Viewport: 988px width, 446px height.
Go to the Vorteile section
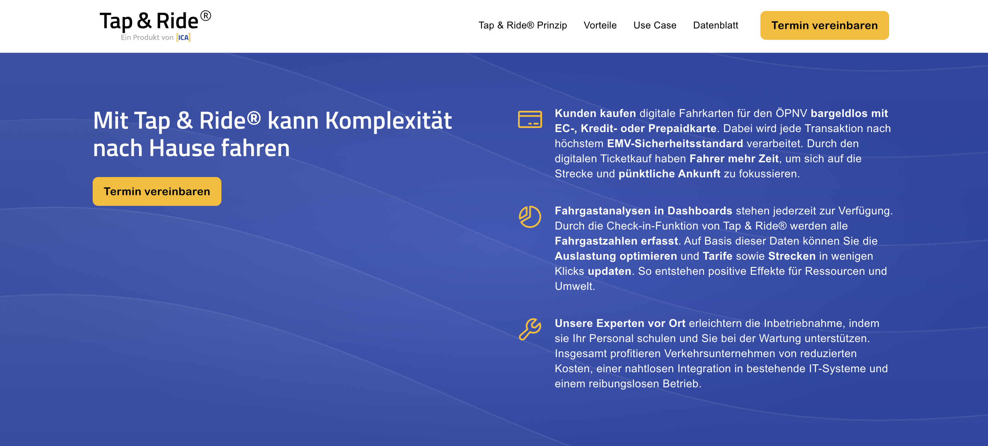[x=600, y=25]
